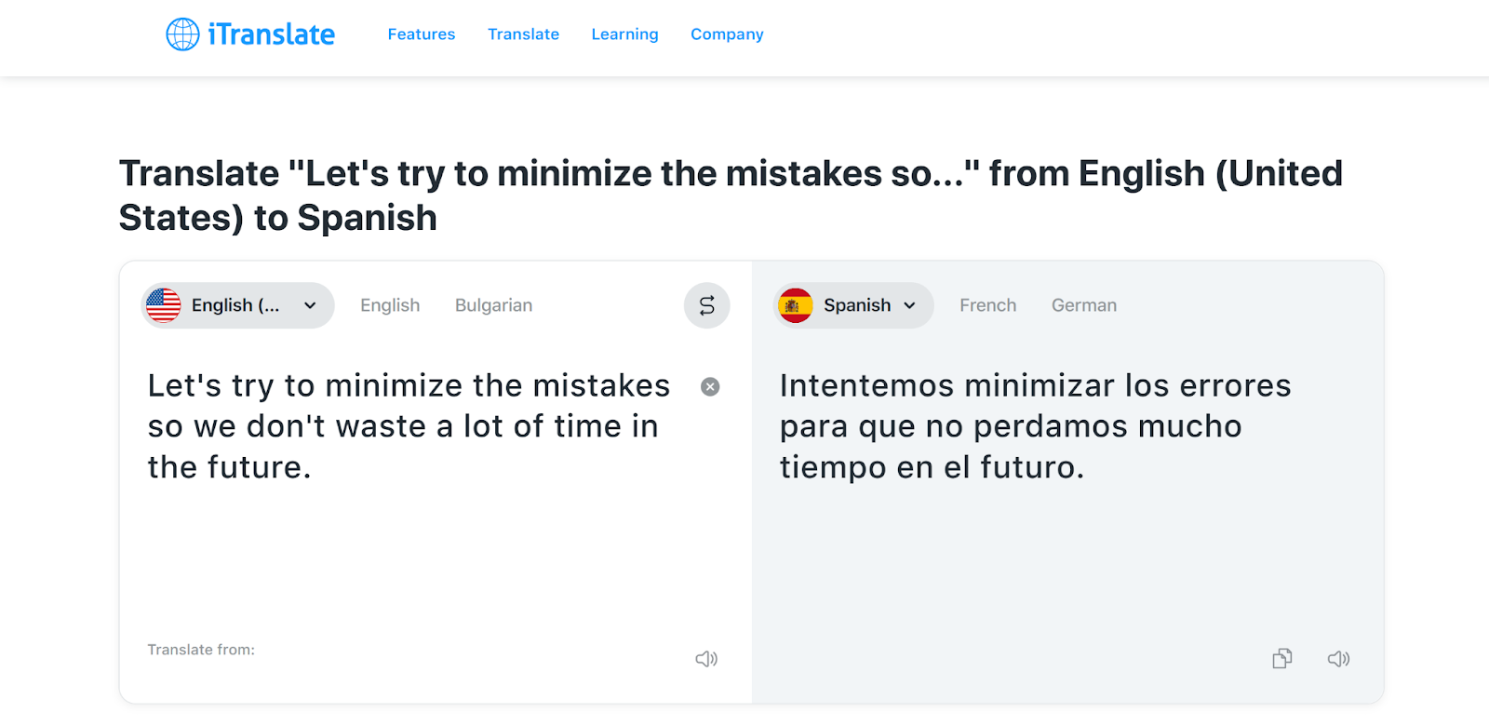The width and height of the screenshot is (1489, 726).
Task: Click the Spain flag icon
Action: point(796,305)
